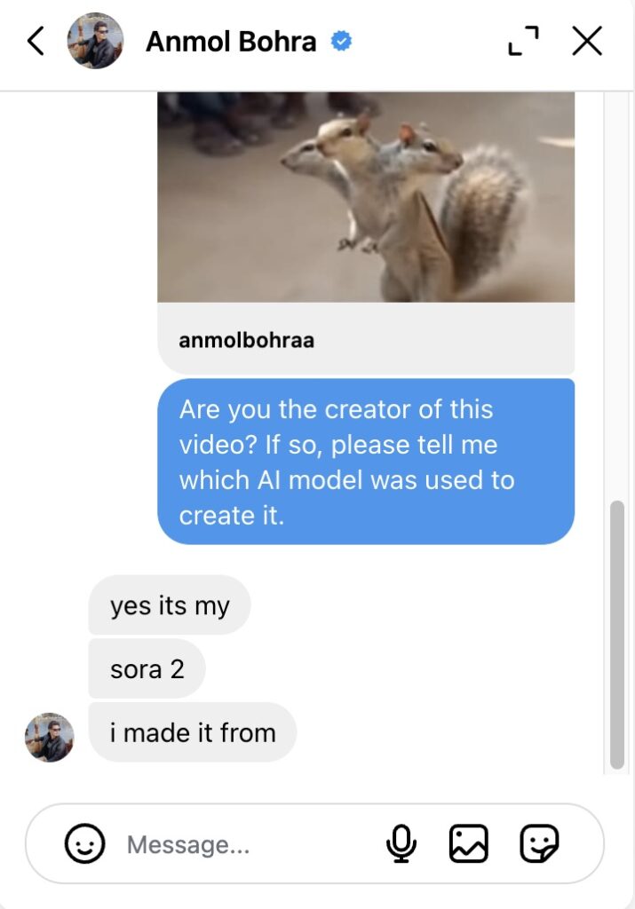Open the emoji picker in the message box

coord(85,843)
